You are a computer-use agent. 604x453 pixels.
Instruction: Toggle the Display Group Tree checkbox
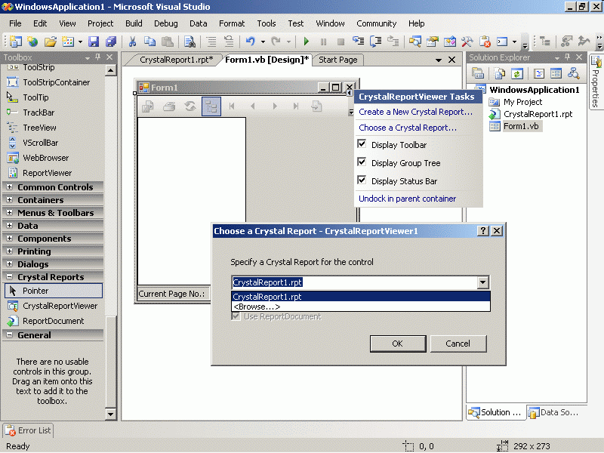click(x=362, y=162)
